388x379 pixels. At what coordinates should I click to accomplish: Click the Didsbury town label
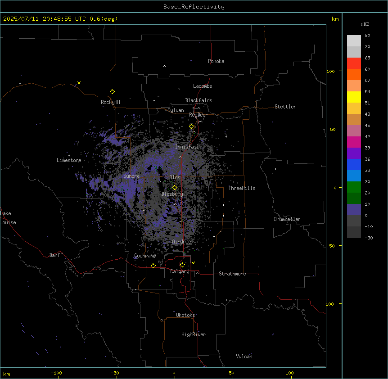172,194
